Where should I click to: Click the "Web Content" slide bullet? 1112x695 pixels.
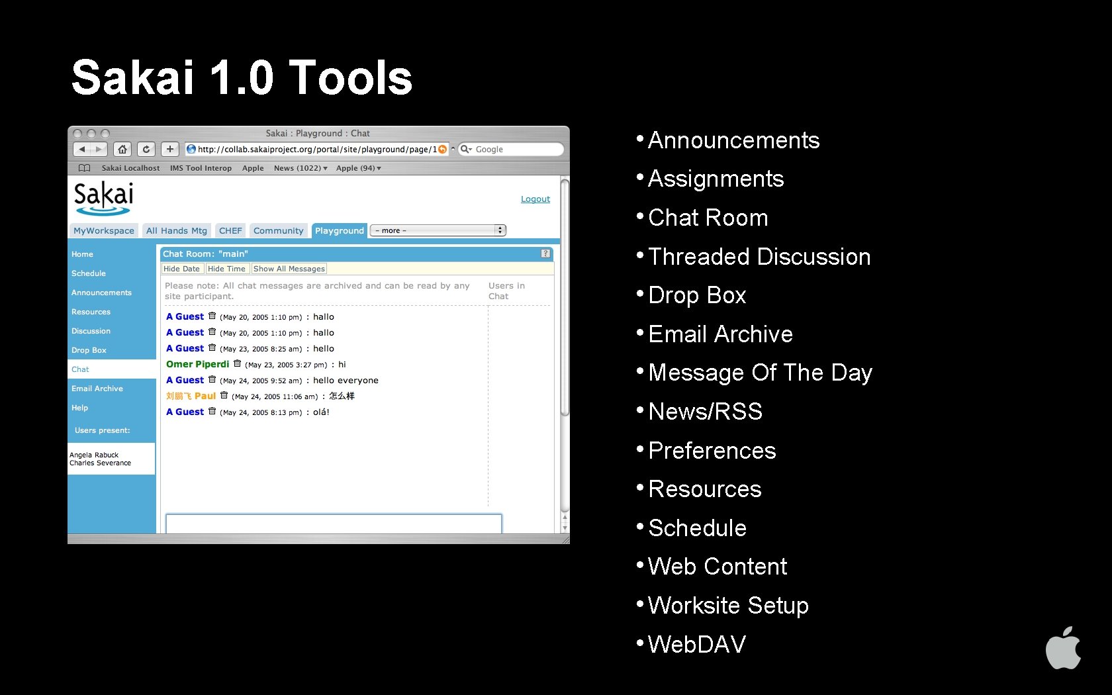point(718,567)
